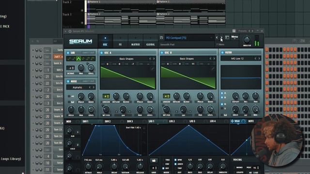Toggle the LFO BPM sync checkbox

click(x=175, y=160)
